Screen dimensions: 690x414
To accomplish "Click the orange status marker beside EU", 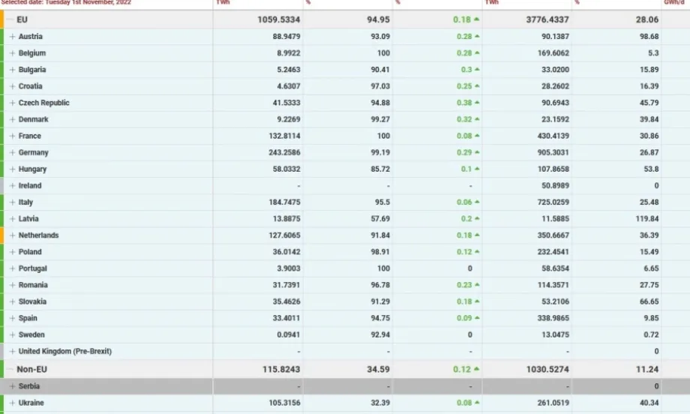I will pos(1,19).
